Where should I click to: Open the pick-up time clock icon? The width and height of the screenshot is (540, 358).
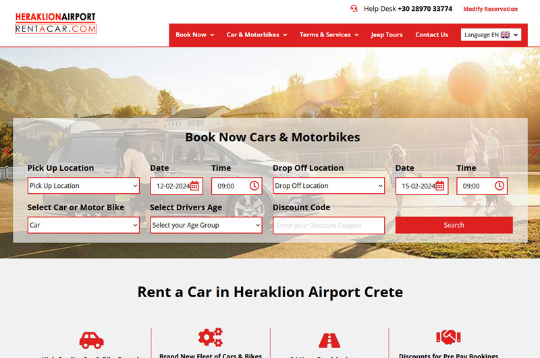pos(254,186)
